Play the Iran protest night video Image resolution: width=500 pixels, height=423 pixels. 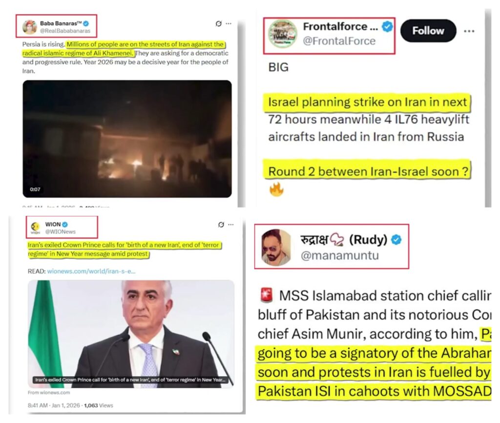(127, 139)
